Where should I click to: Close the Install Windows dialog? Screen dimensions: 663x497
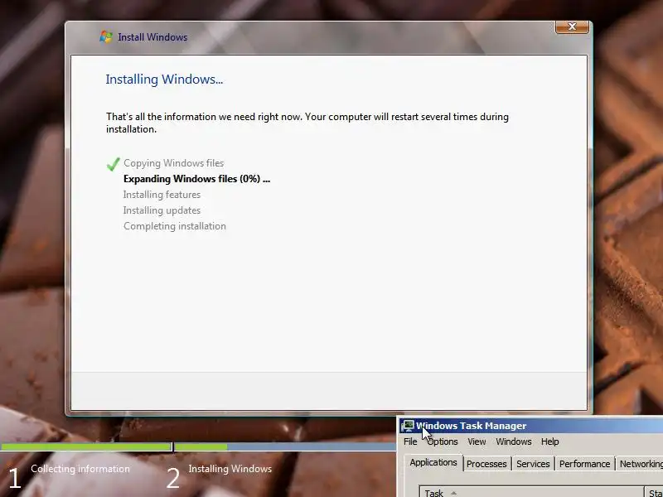(572, 27)
